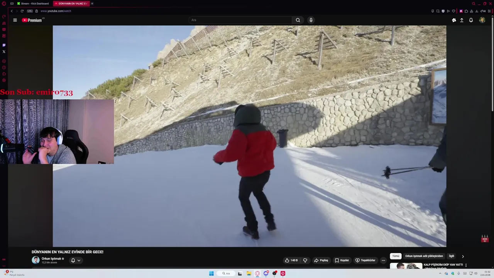Save video with Kaydet button
The image size is (494, 278).
[342, 260]
